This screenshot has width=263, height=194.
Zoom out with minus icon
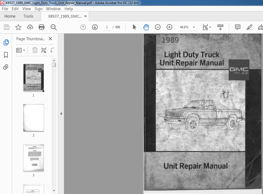[157, 27]
